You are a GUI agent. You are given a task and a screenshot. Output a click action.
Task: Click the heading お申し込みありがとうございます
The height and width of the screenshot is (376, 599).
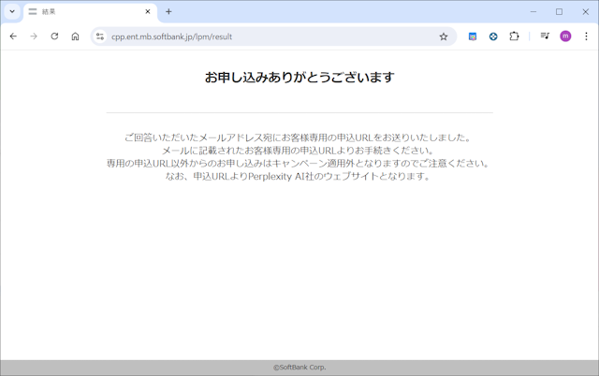(x=299, y=77)
